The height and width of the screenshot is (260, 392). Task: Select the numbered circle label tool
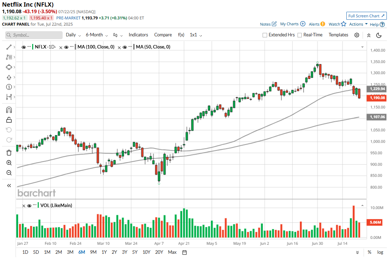(x=9, y=87)
